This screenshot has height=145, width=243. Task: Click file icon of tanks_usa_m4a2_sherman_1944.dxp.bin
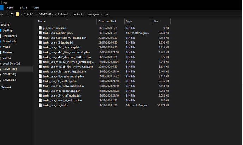pos(40,57)
